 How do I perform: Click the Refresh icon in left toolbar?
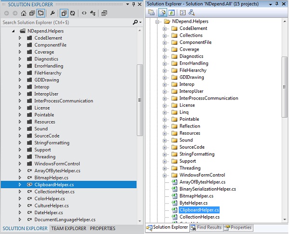72,13
